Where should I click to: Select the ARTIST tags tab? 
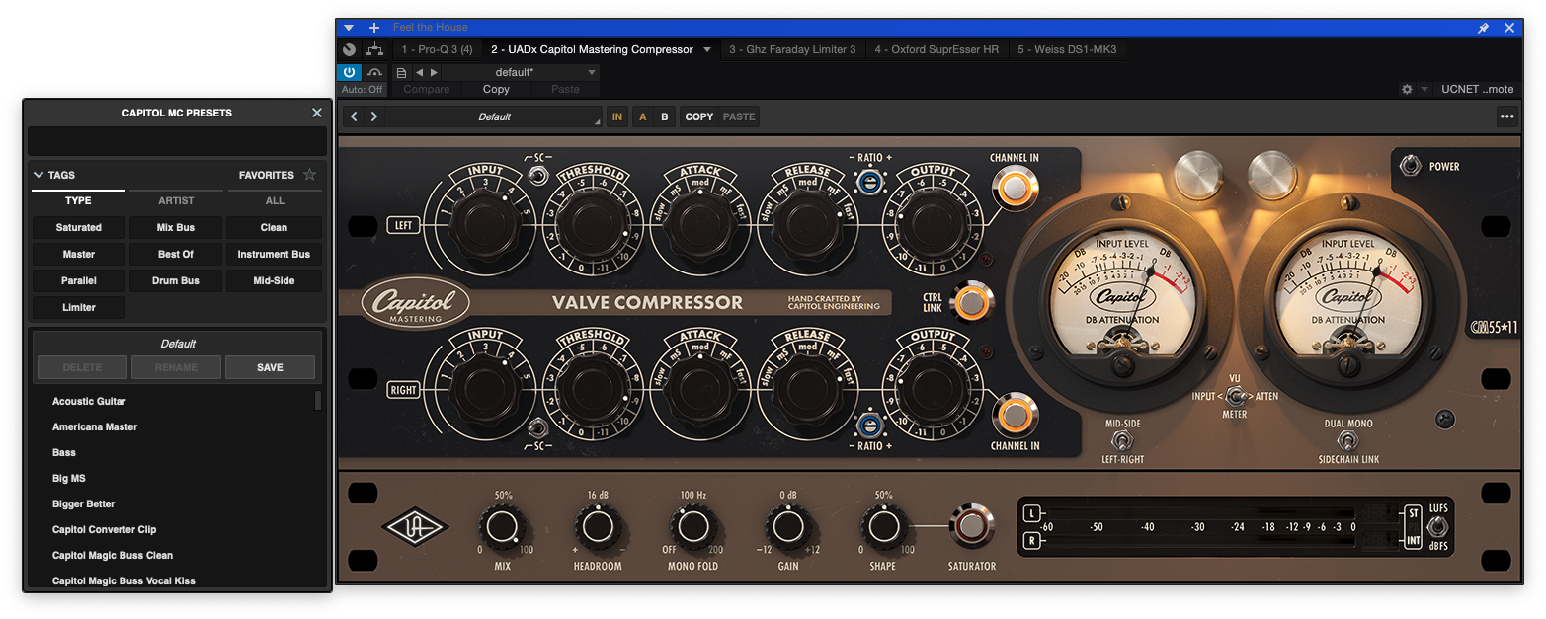click(176, 200)
